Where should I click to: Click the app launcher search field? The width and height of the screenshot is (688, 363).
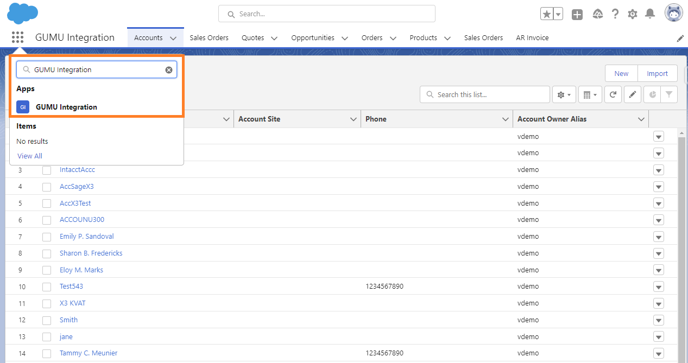[97, 69]
